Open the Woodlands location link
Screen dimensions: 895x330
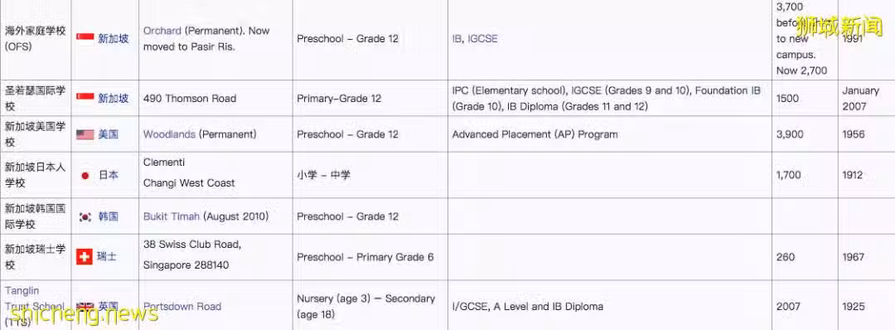tap(170, 135)
